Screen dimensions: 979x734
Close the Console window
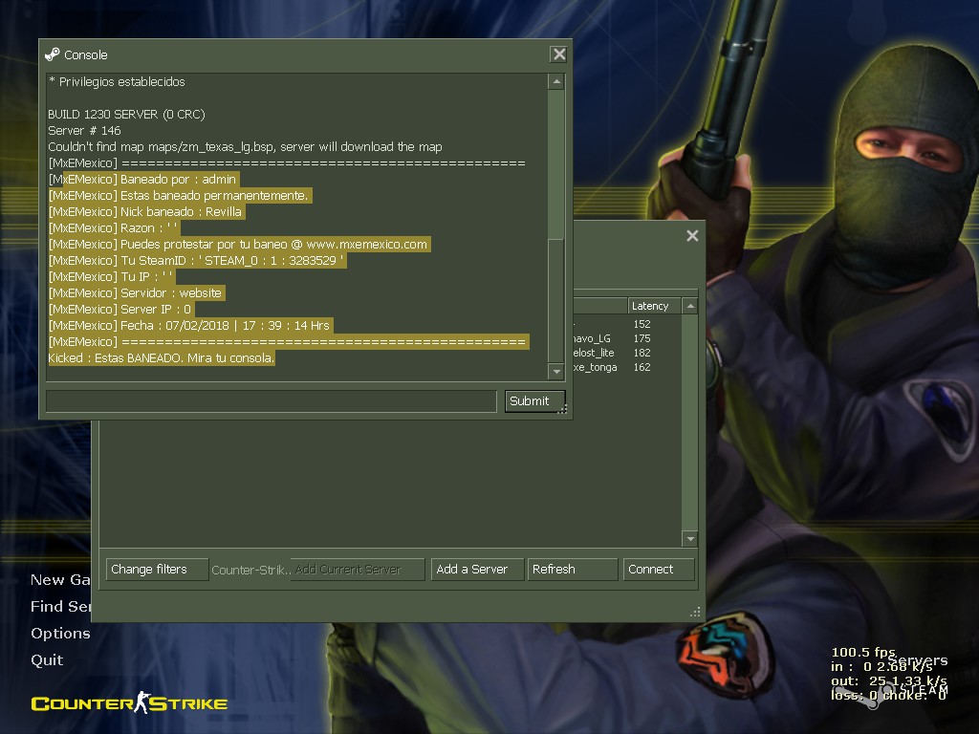point(558,54)
